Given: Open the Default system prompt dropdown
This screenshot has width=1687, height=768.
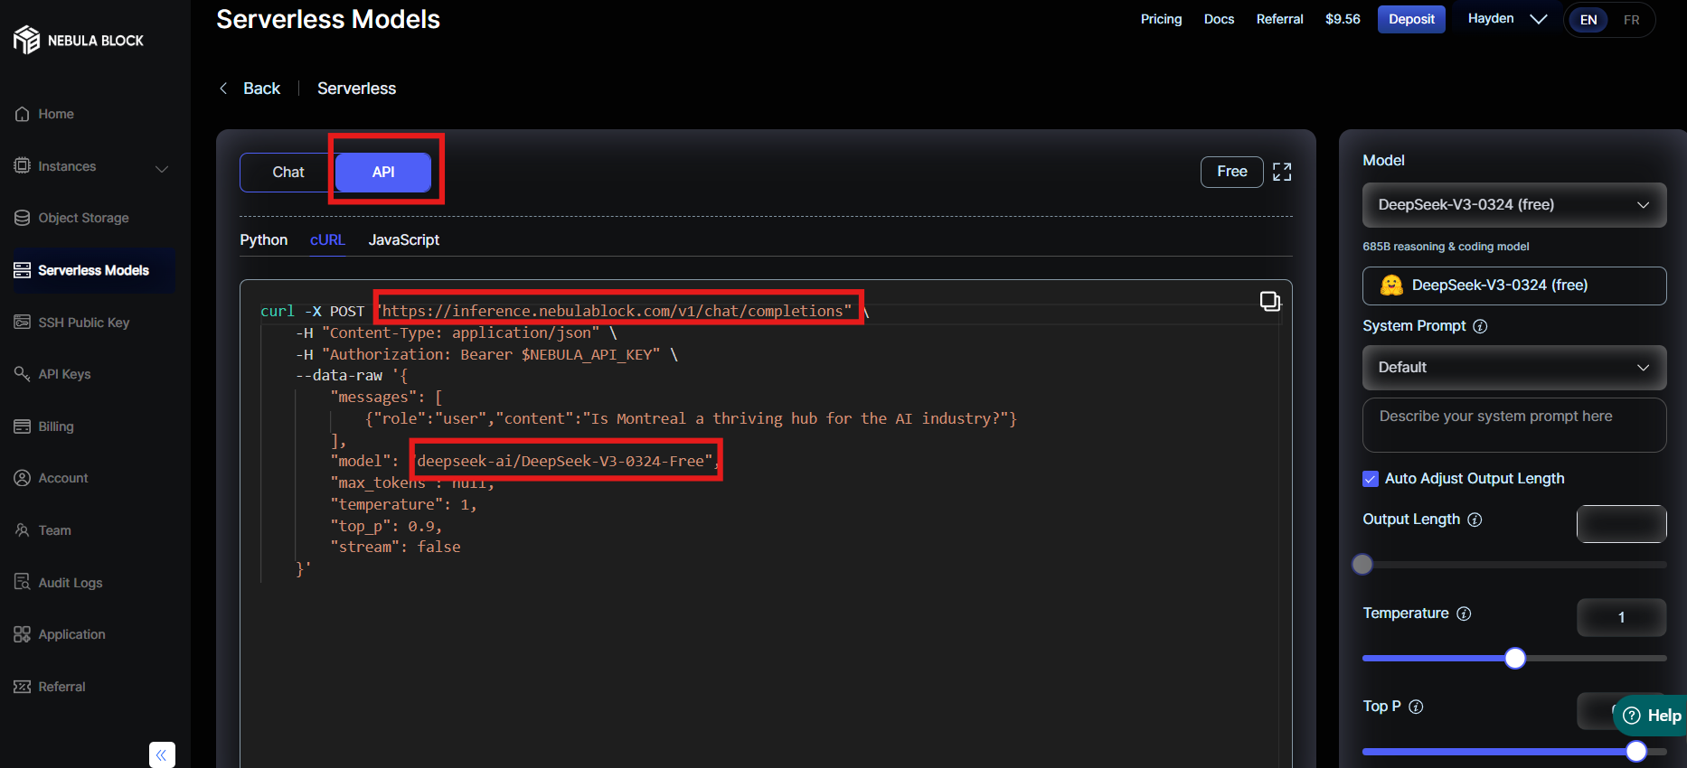Looking at the screenshot, I should (1513, 368).
